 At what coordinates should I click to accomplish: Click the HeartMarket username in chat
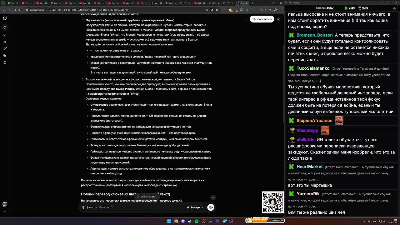(x=309, y=167)
